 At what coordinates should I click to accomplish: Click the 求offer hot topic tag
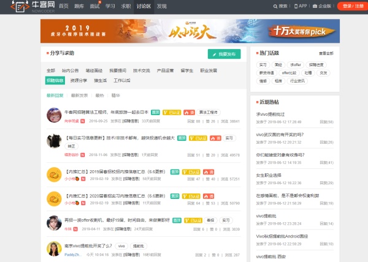pos(296,65)
